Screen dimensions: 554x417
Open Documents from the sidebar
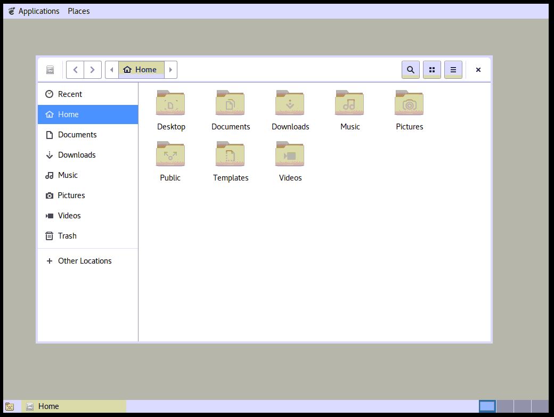coord(87,135)
